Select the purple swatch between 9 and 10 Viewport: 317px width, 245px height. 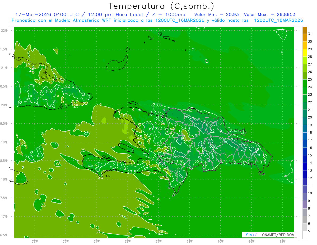[305, 197]
